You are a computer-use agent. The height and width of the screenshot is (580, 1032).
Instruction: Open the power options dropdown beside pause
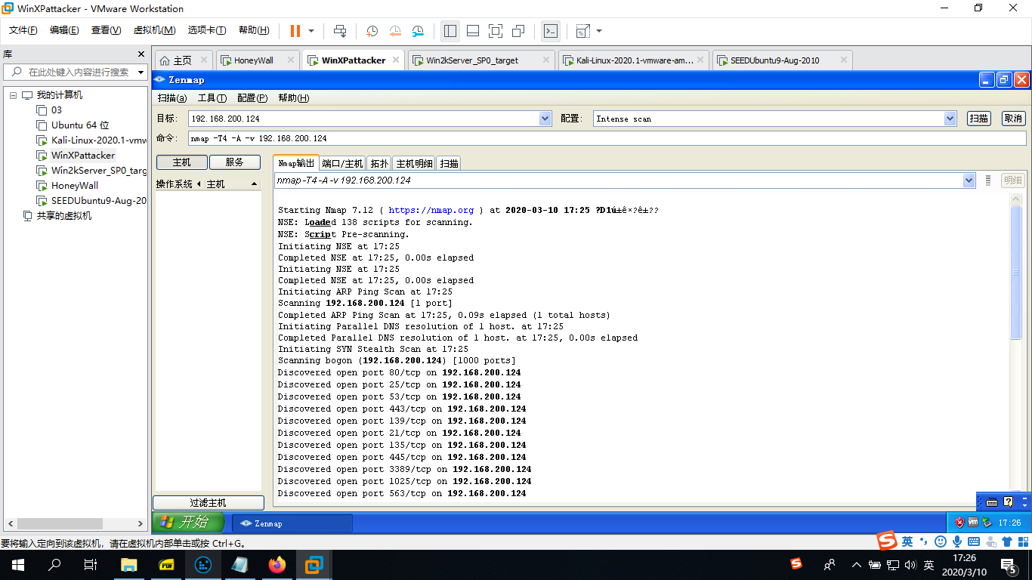pyautogui.click(x=311, y=31)
